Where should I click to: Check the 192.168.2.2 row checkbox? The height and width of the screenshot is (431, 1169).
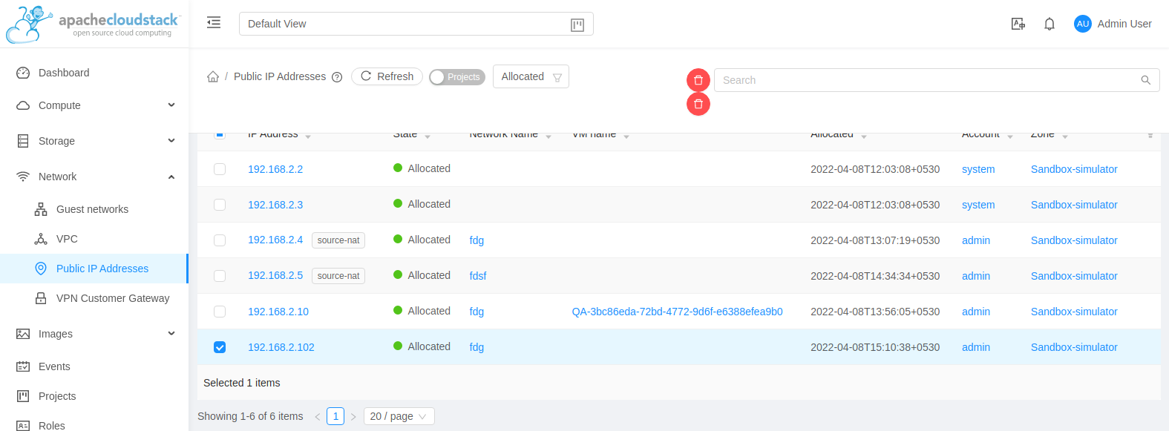point(220,169)
